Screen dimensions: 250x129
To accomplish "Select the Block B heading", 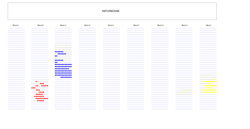I will (x=40, y=25).
